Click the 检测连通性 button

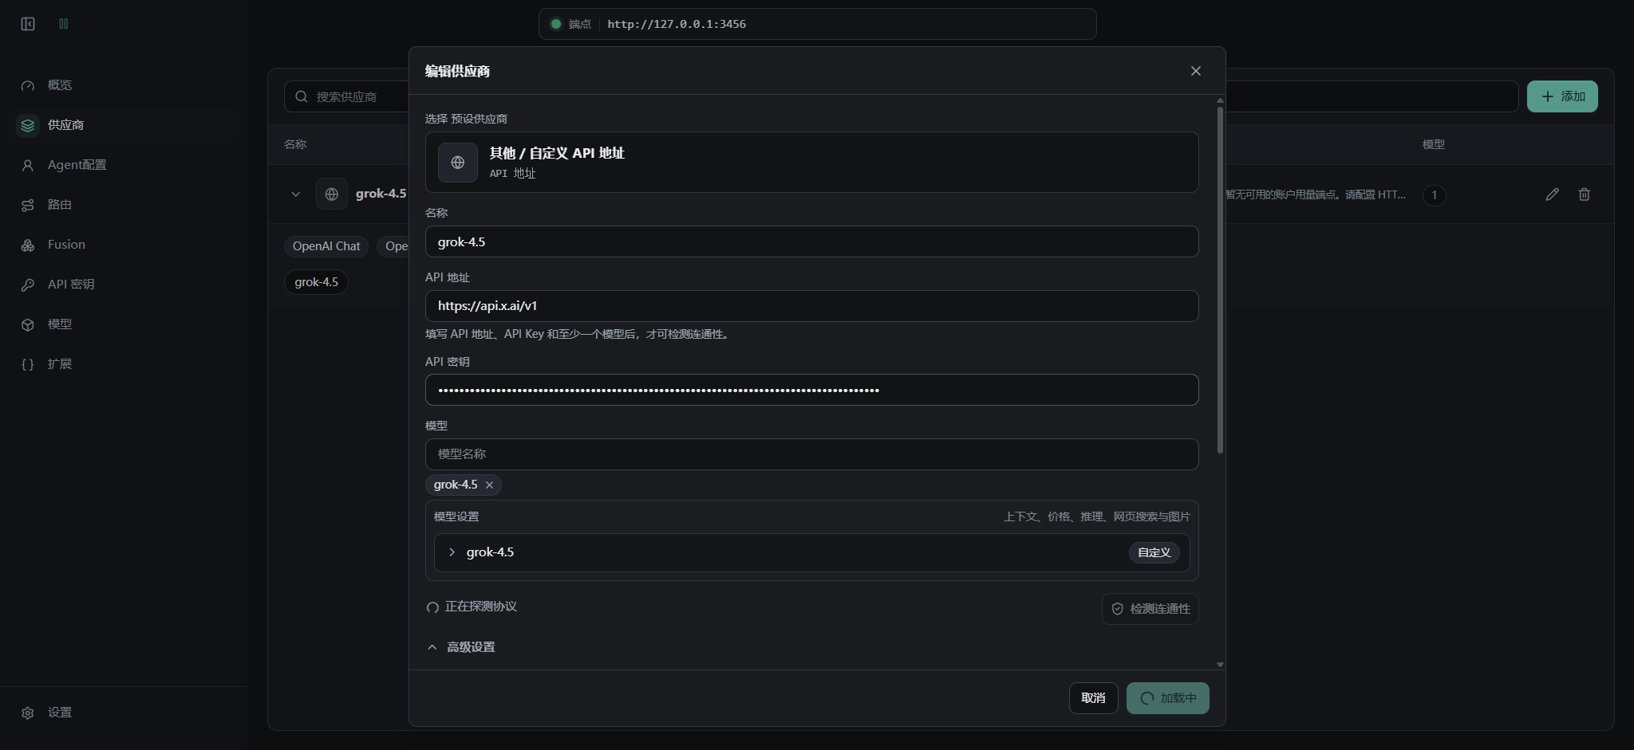click(1151, 609)
